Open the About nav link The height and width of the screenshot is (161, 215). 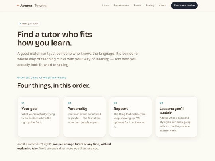162,6
